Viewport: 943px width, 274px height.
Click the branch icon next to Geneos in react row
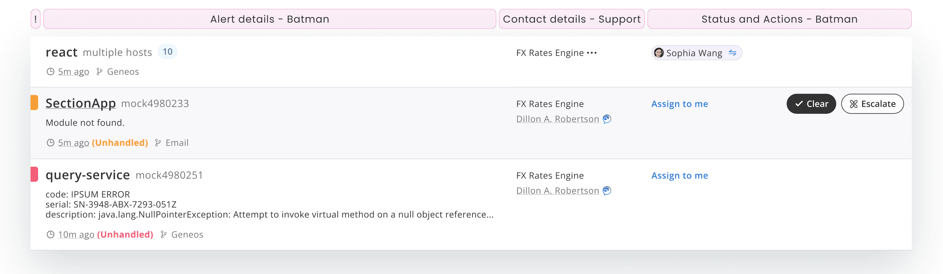pyautogui.click(x=99, y=72)
